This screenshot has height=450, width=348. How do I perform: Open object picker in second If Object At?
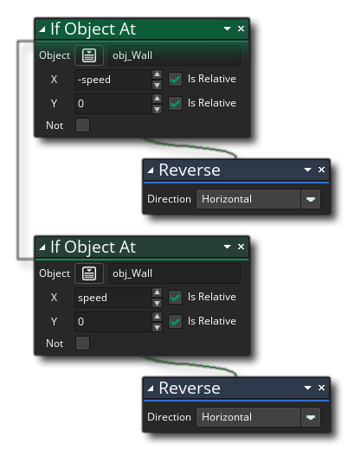coord(89,273)
